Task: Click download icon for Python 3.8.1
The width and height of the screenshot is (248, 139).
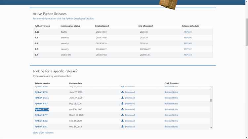Action: coord(122,126)
